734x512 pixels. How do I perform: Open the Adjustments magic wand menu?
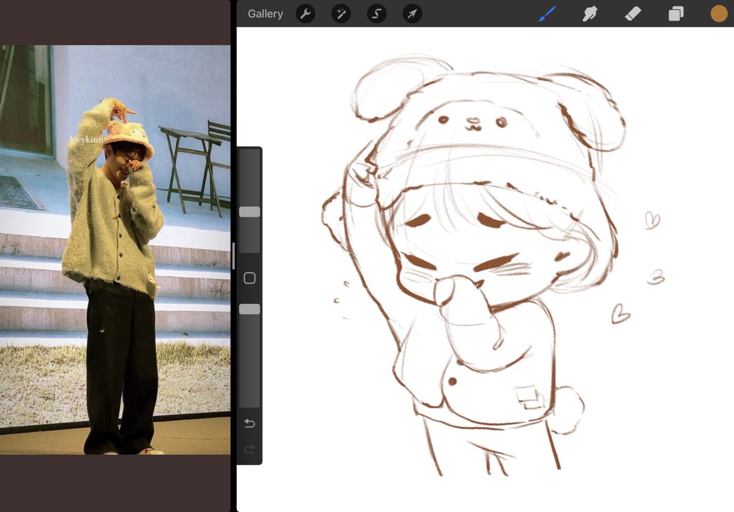coord(341,13)
